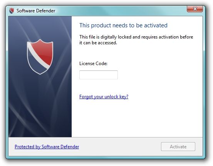Close the Software Defender dialog with X
This screenshot has width=213, height=166.
tap(195, 9)
